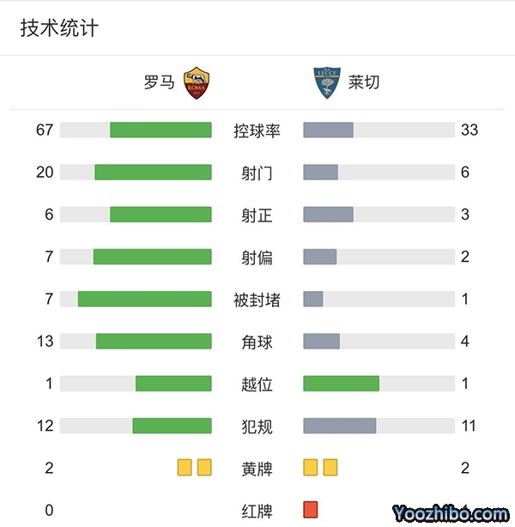
Task: Select Roma's left yellow card icon
Action: coord(185,468)
